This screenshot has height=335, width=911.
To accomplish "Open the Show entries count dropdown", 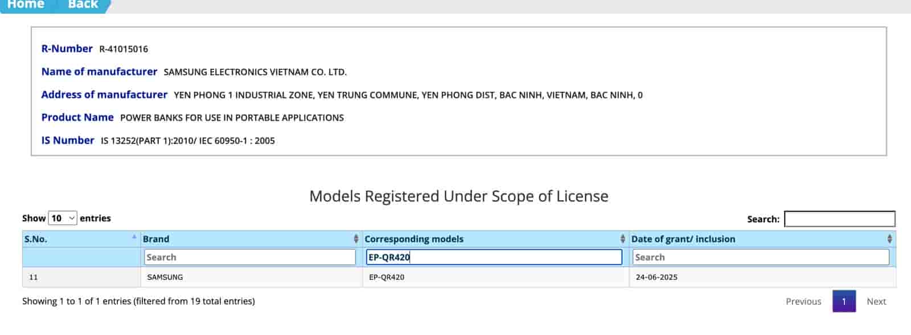I will (63, 218).
